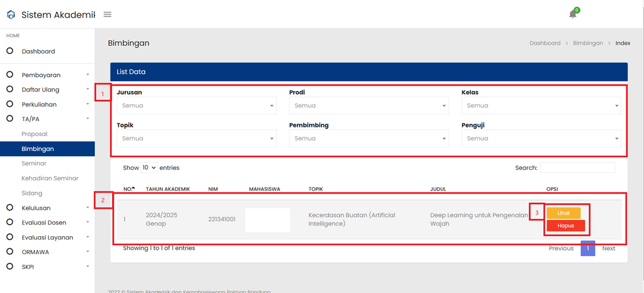Click the NIM value 221341001
Viewport: 644px width, 293px height.
(x=222, y=219)
